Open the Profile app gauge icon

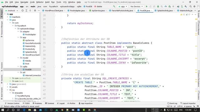coord(166,6)
